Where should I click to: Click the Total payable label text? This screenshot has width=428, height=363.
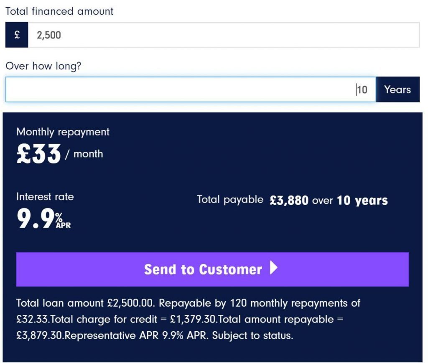click(230, 200)
